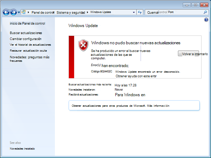Click Restaurar actualización oculta
The image size is (211, 158).
[28, 51]
